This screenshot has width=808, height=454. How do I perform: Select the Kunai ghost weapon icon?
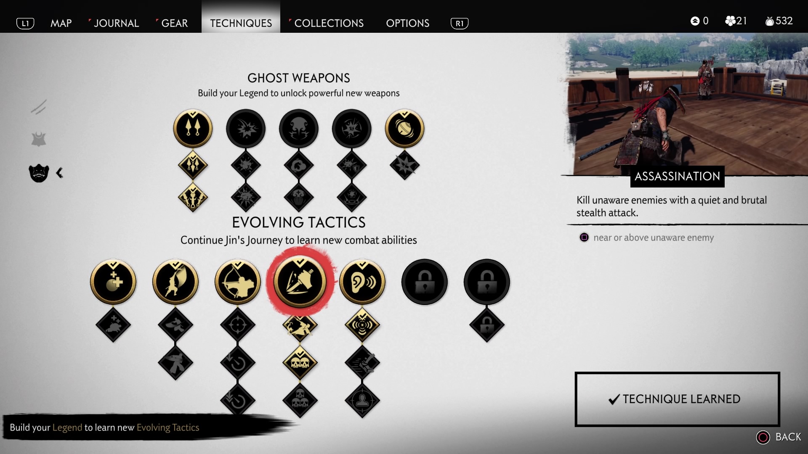pyautogui.click(x=193, y=129)
